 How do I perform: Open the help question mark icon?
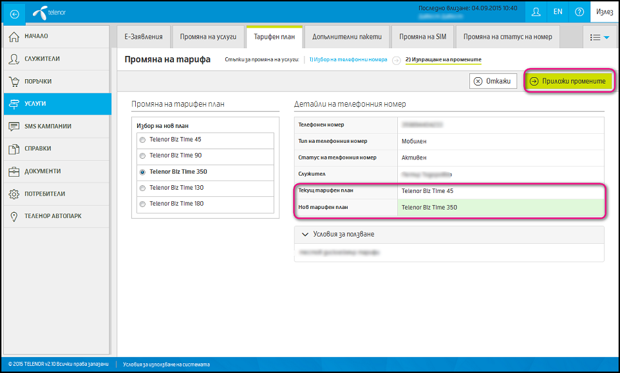click(579, 12)
